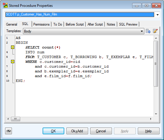This screenshot has width=164, height=140.
Task: Click the 'AS' keyword on line 1
Action: tap(18, 38)
